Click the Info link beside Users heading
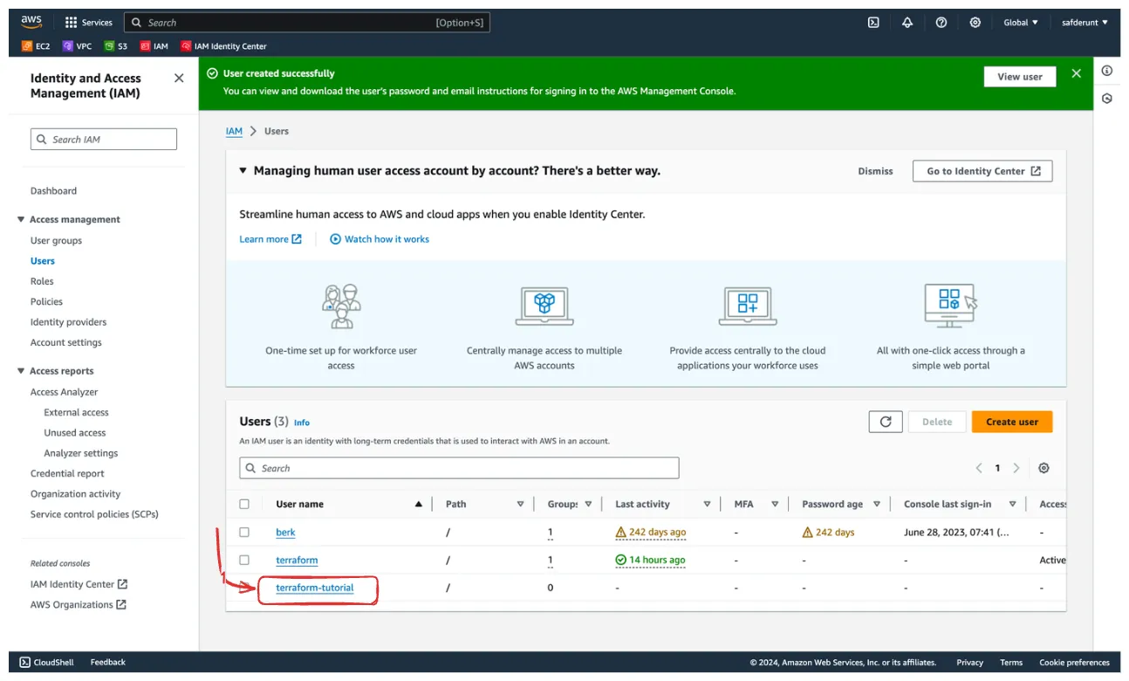1129x681 pixels. pos(302,423)
